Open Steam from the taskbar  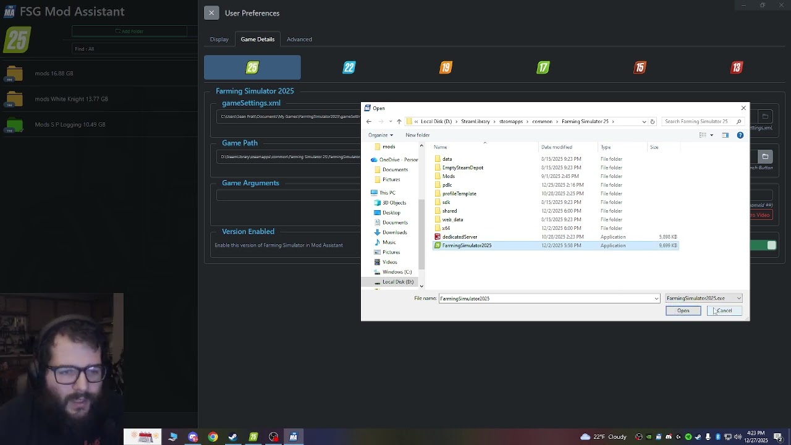click(233, 437)
